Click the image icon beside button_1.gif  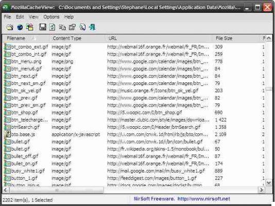pyautogui.click(x=7, y=178)
